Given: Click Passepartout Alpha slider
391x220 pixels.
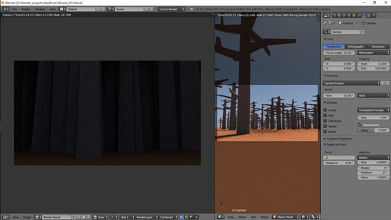Looking at the screenshot, I should [373, 130].
